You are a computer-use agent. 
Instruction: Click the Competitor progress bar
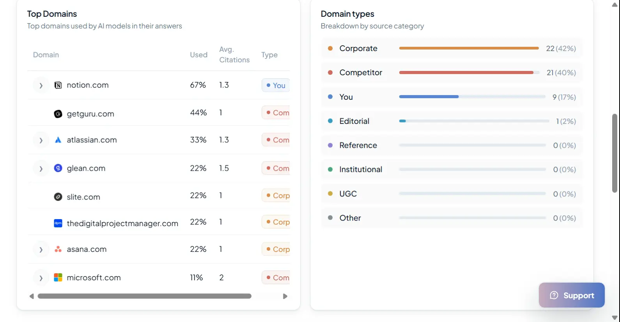pos(469,73)
